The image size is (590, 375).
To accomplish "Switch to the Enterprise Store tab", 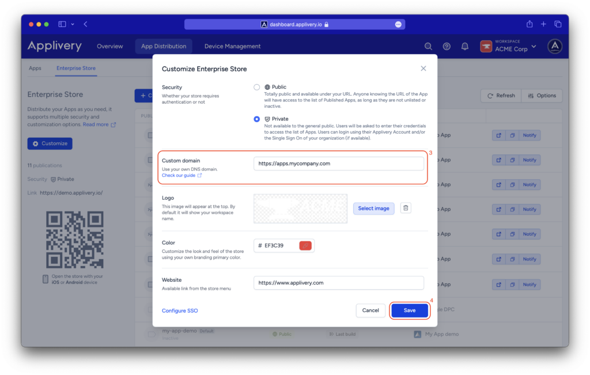I will 76,68.
